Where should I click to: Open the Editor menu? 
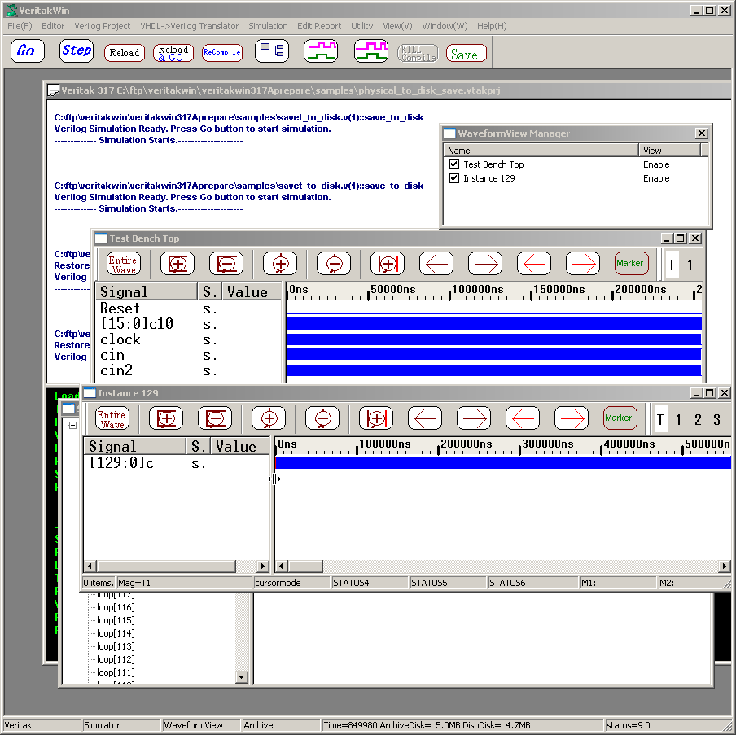(x=53, y=26)
